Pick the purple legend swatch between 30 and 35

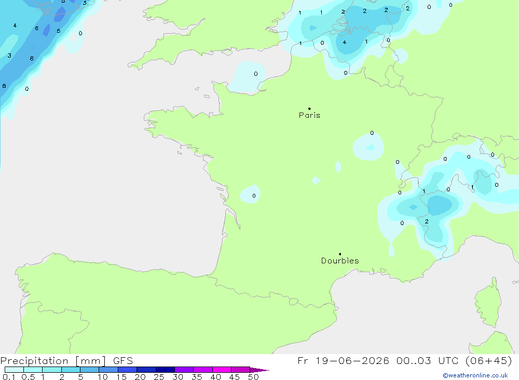click(184, 370)
